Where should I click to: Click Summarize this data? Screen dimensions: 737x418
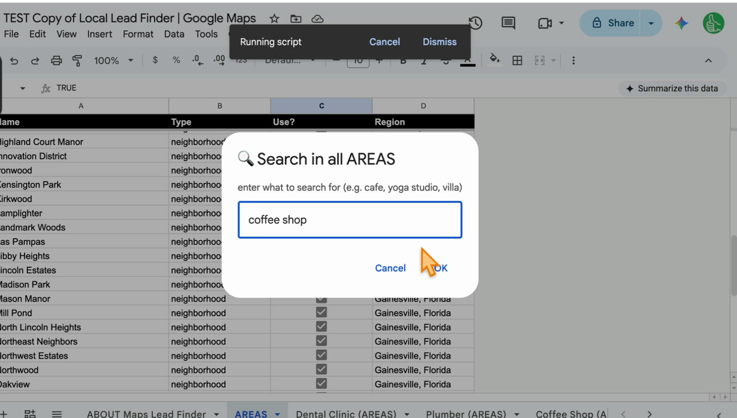[x=672, y=88]
